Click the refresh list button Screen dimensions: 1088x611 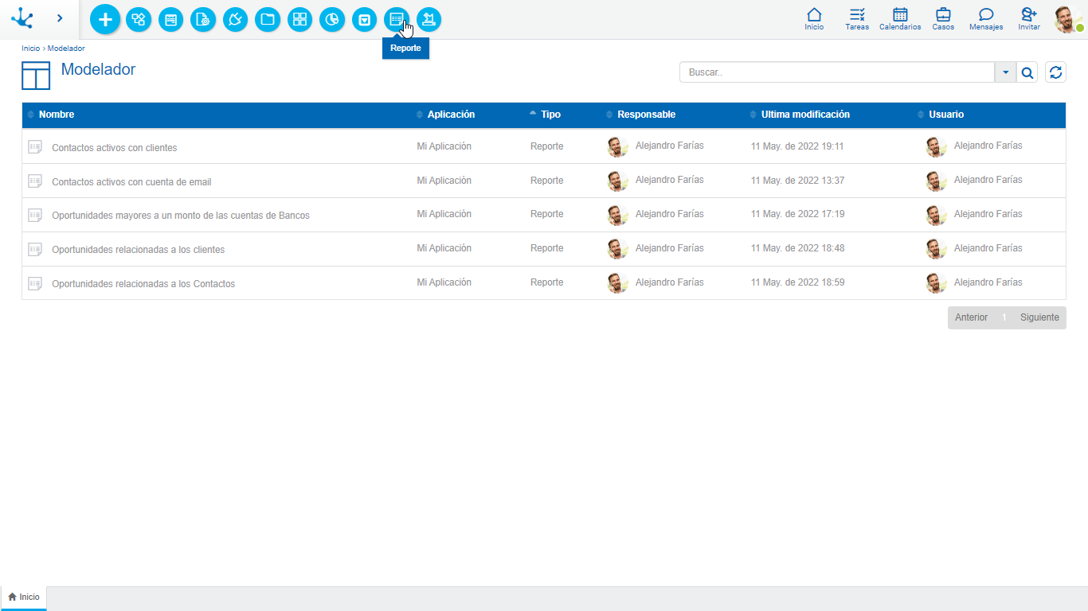1056,72
